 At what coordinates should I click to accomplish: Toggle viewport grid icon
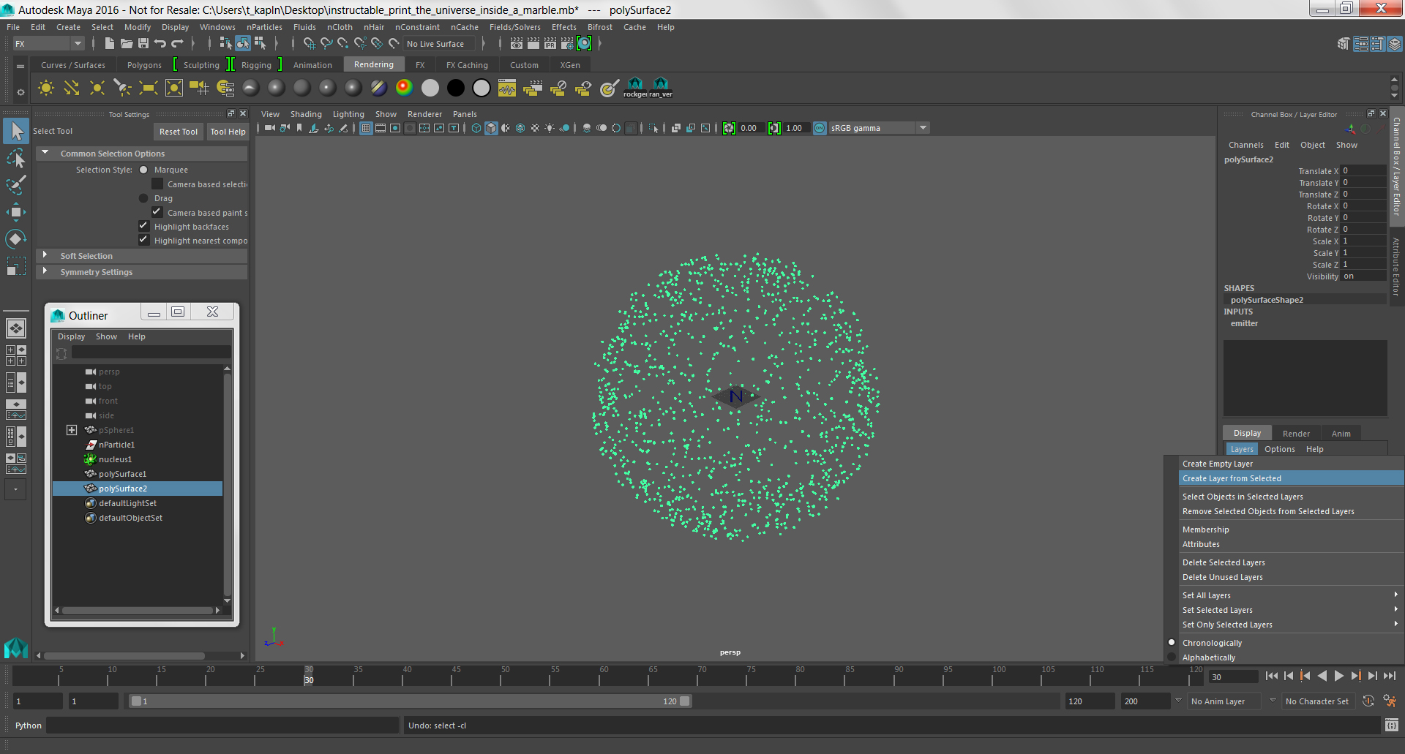click(366, 128)
